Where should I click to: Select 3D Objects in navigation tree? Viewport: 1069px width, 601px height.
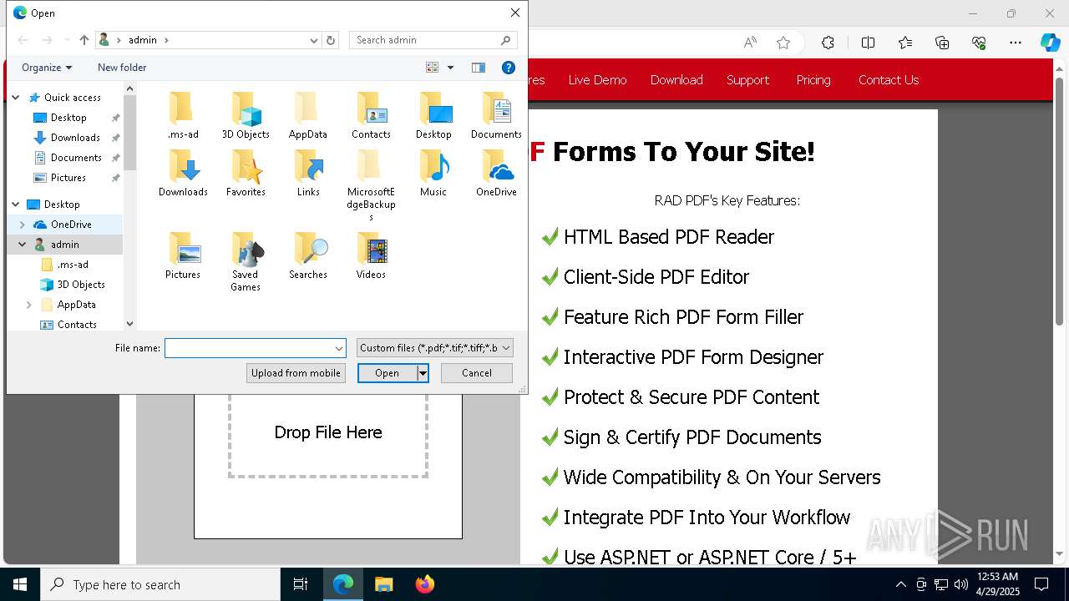81,285
